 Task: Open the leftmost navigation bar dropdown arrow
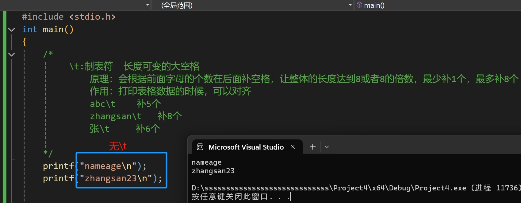[147, 5]
